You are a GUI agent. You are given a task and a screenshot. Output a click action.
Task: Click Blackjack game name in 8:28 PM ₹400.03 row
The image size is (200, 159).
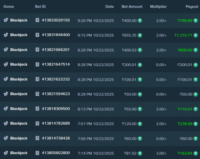point(19,50)
